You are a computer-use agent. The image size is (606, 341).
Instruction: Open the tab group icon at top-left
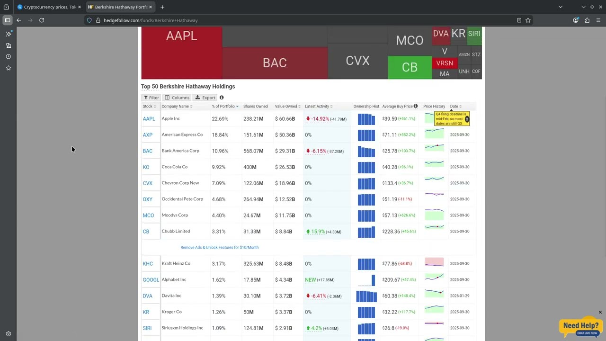[x=6, y=7]
